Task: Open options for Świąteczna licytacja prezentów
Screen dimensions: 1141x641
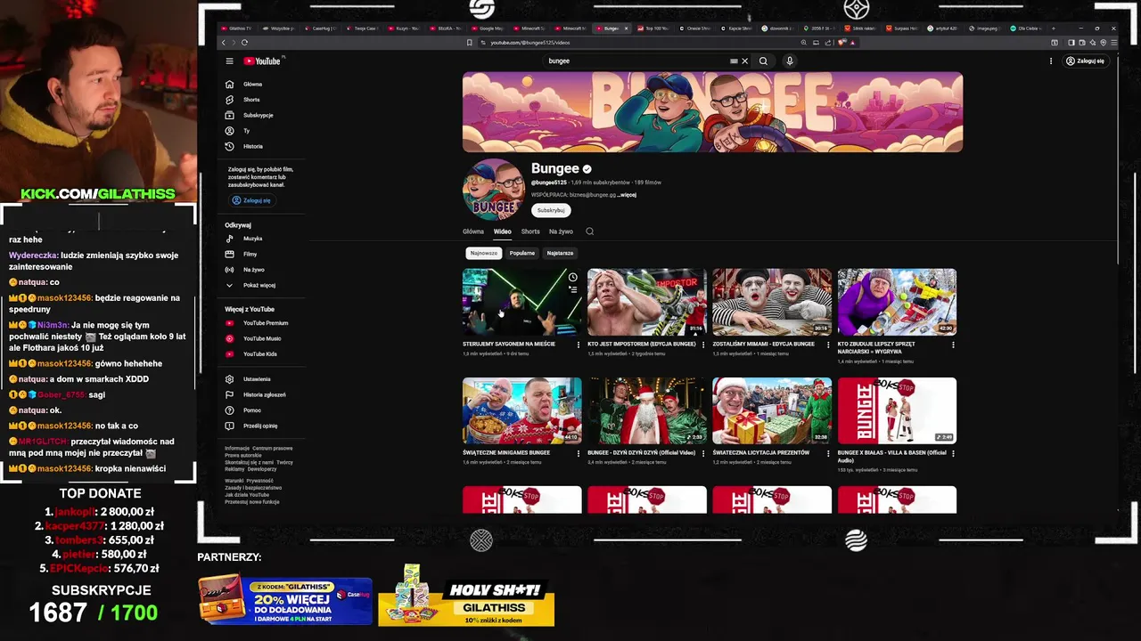Action: click(x=828, y=452)
